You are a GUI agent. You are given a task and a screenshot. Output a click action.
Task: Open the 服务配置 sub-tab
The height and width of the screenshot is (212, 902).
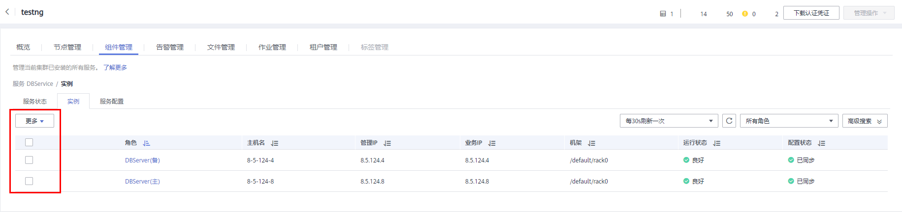[x=112, y=102]
